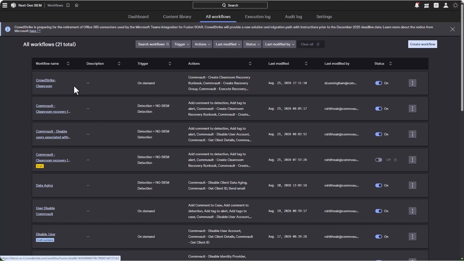Dismiss the Office 365 retirement notice banner
464x261 pixels.
[x=452, y=29]
